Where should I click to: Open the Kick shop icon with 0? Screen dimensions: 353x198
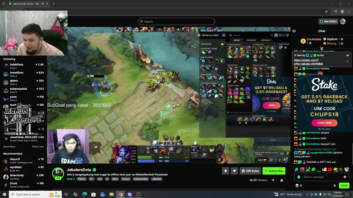299,186
